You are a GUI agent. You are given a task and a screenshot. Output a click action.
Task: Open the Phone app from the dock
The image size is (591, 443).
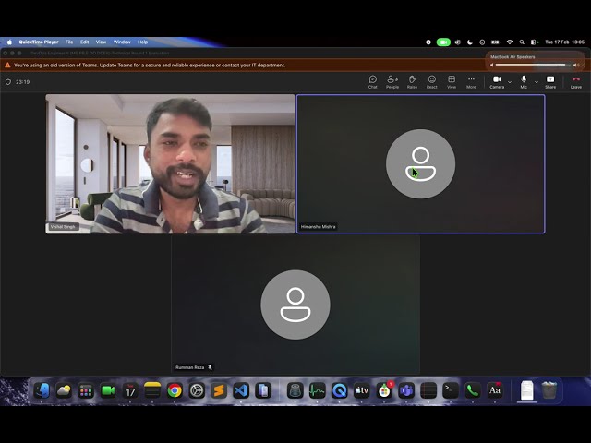coord(473,390)
